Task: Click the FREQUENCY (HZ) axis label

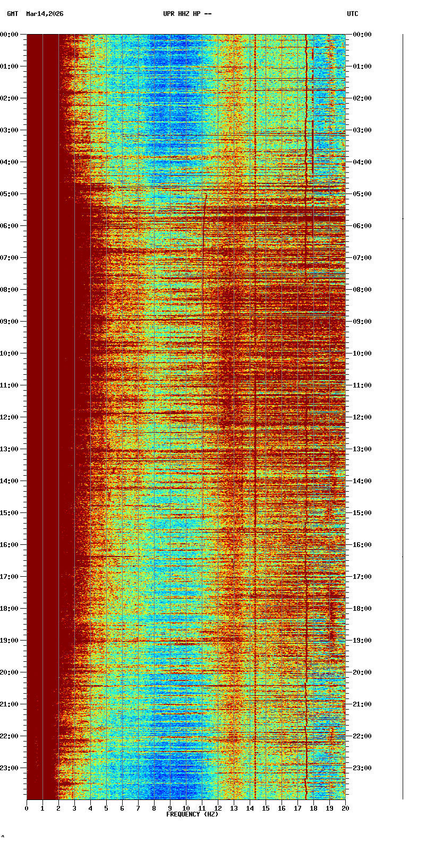Action: (x=192, y=814)
